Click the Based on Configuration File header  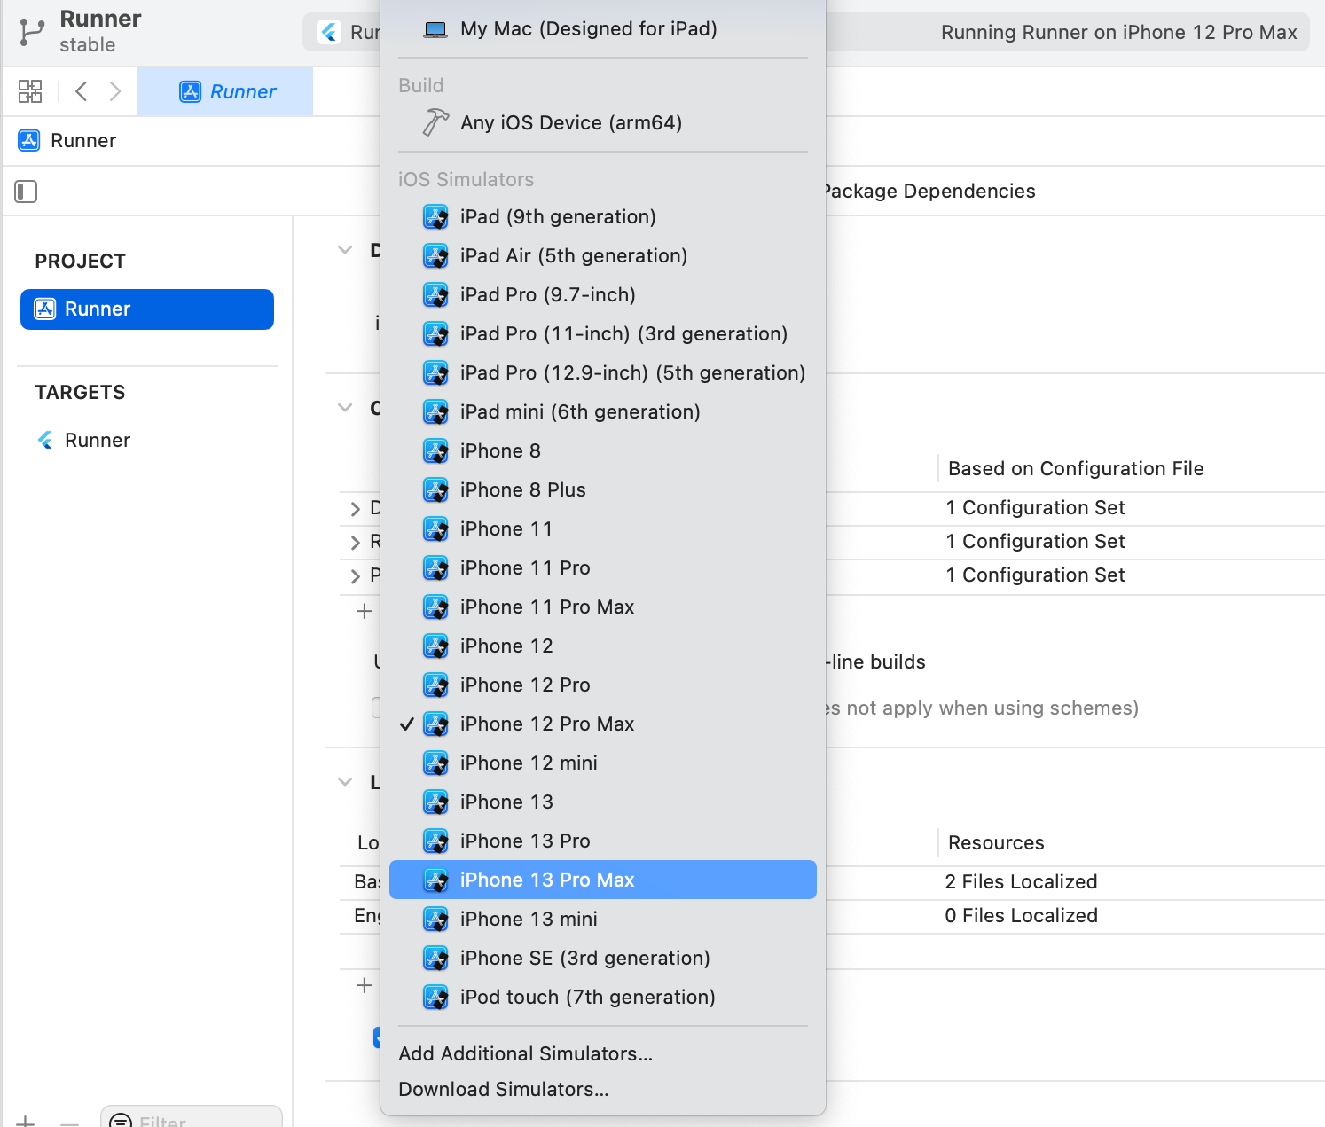click(1076, 468)
